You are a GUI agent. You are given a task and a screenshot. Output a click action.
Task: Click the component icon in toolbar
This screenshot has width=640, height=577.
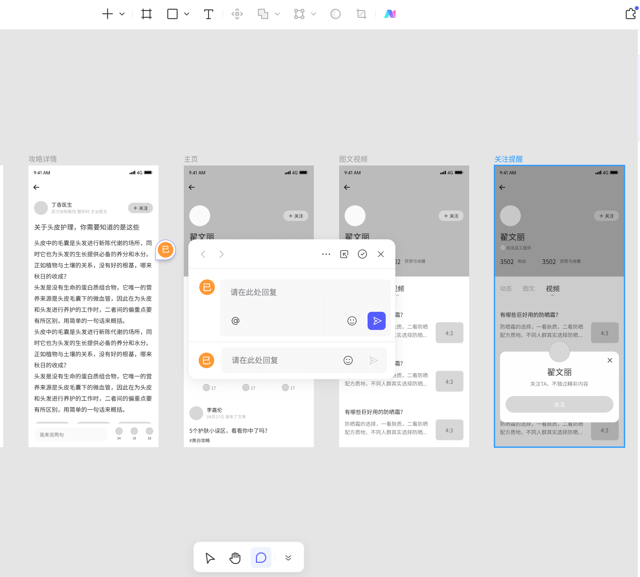coord(237,14)
